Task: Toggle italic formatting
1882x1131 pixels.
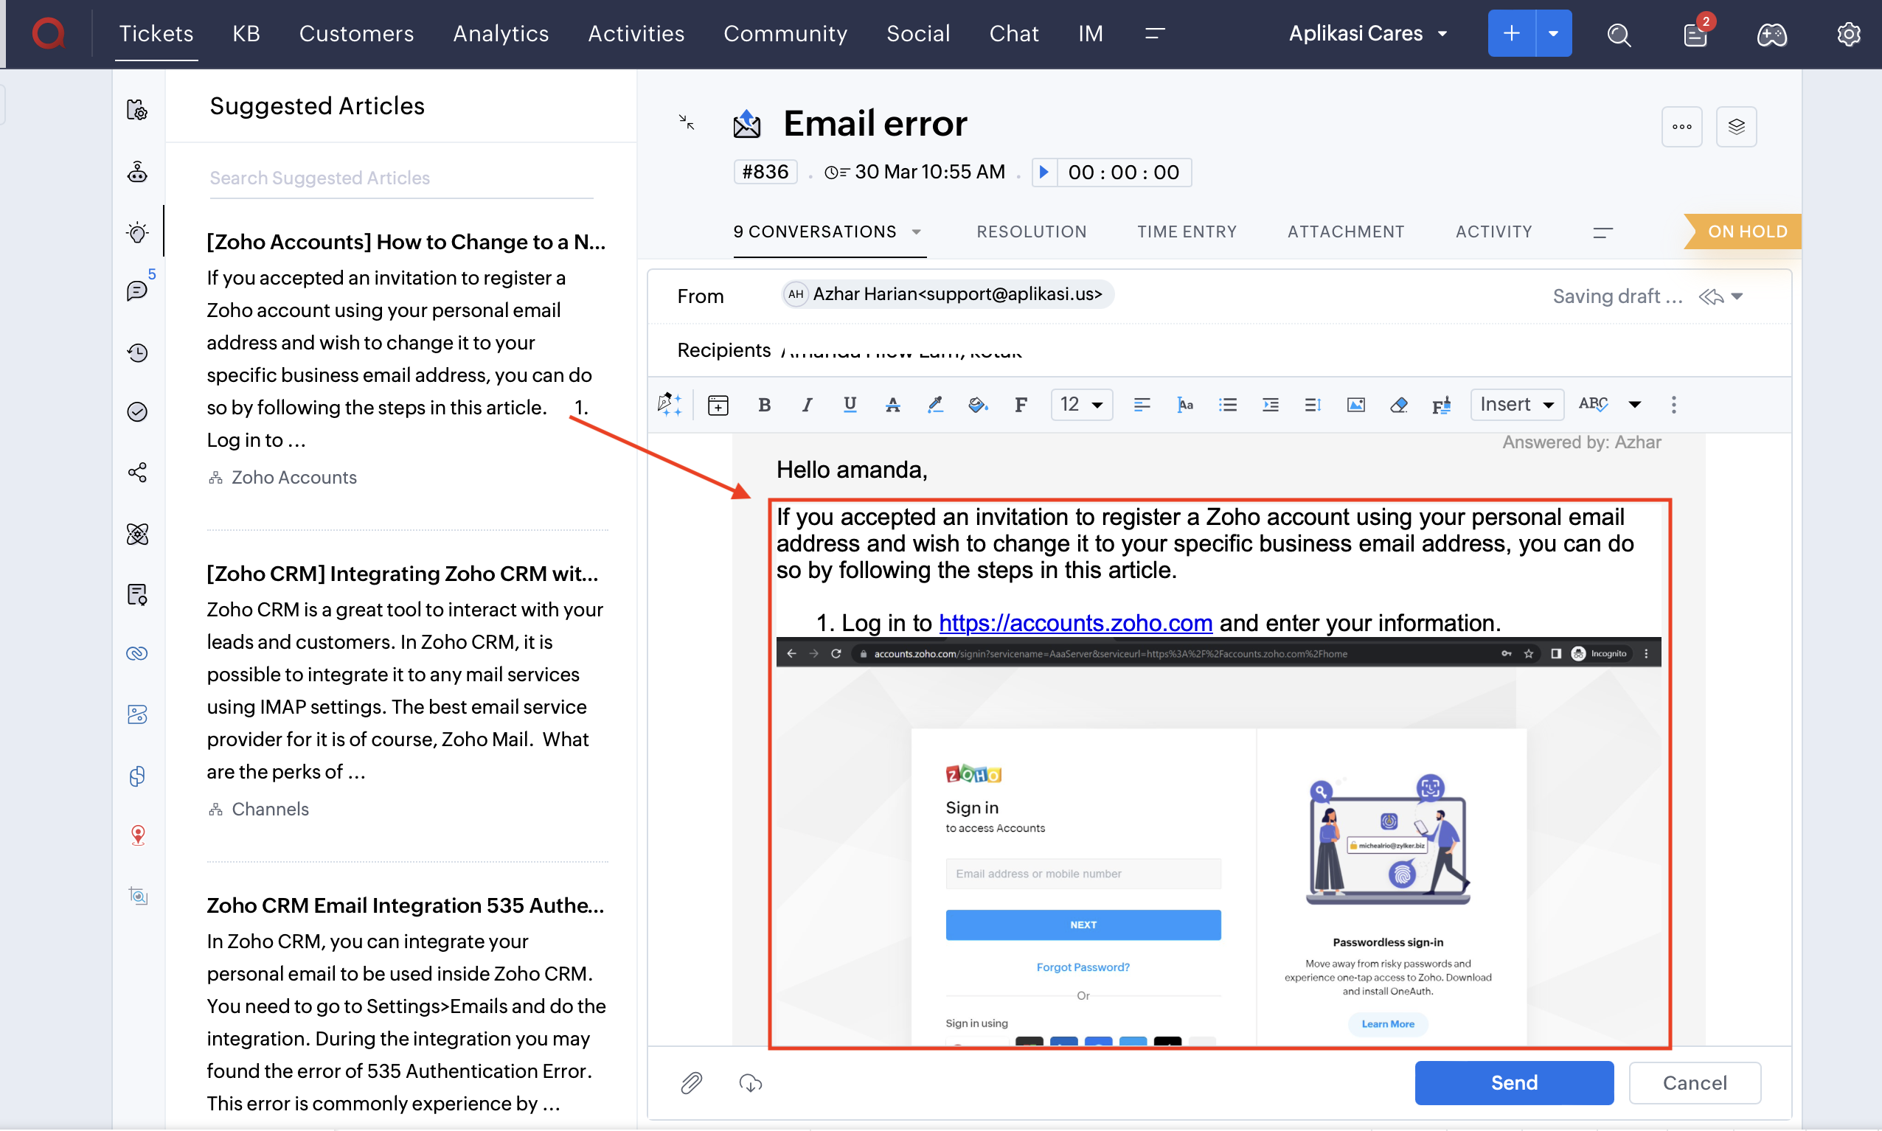Action: pyautogui.click(x=807, y=405)
